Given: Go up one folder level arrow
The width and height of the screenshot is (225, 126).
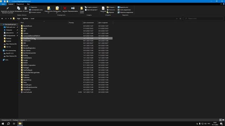Looking at the screenshot, I should coord(11,19).
